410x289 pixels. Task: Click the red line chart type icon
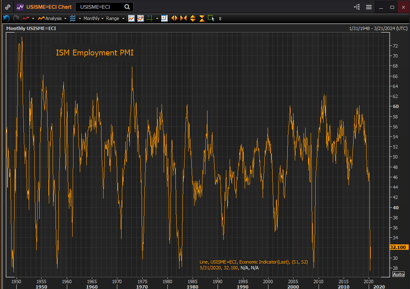click(26, 18)
